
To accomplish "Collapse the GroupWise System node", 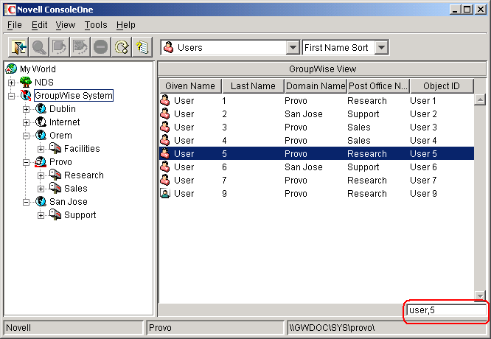I will pyautogui.click(x=11, y=96).
